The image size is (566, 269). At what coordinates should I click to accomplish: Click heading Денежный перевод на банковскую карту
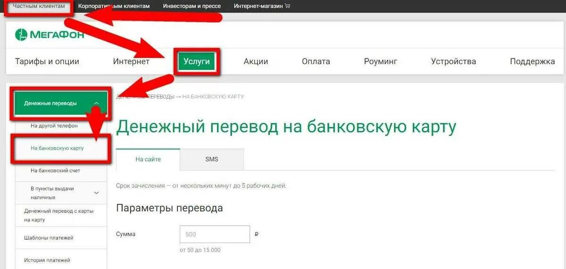(286, 127)
